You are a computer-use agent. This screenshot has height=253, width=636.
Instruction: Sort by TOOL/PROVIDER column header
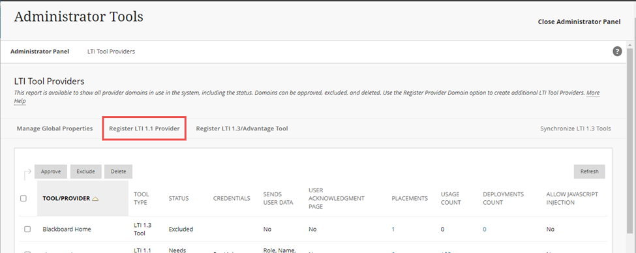click(x=66, y=199)
